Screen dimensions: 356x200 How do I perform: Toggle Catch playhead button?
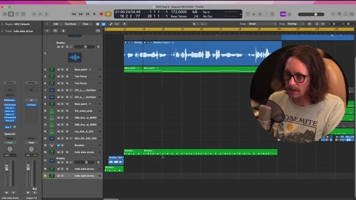click(x=125, y=24)
